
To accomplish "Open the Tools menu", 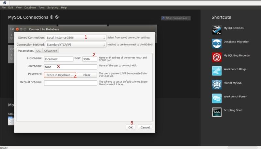I will (x=41, y=8).
